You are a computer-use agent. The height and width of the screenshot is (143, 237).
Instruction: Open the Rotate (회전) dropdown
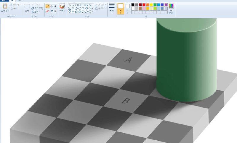(36, 12)
